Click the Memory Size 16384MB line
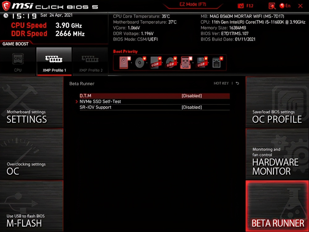 223,28
